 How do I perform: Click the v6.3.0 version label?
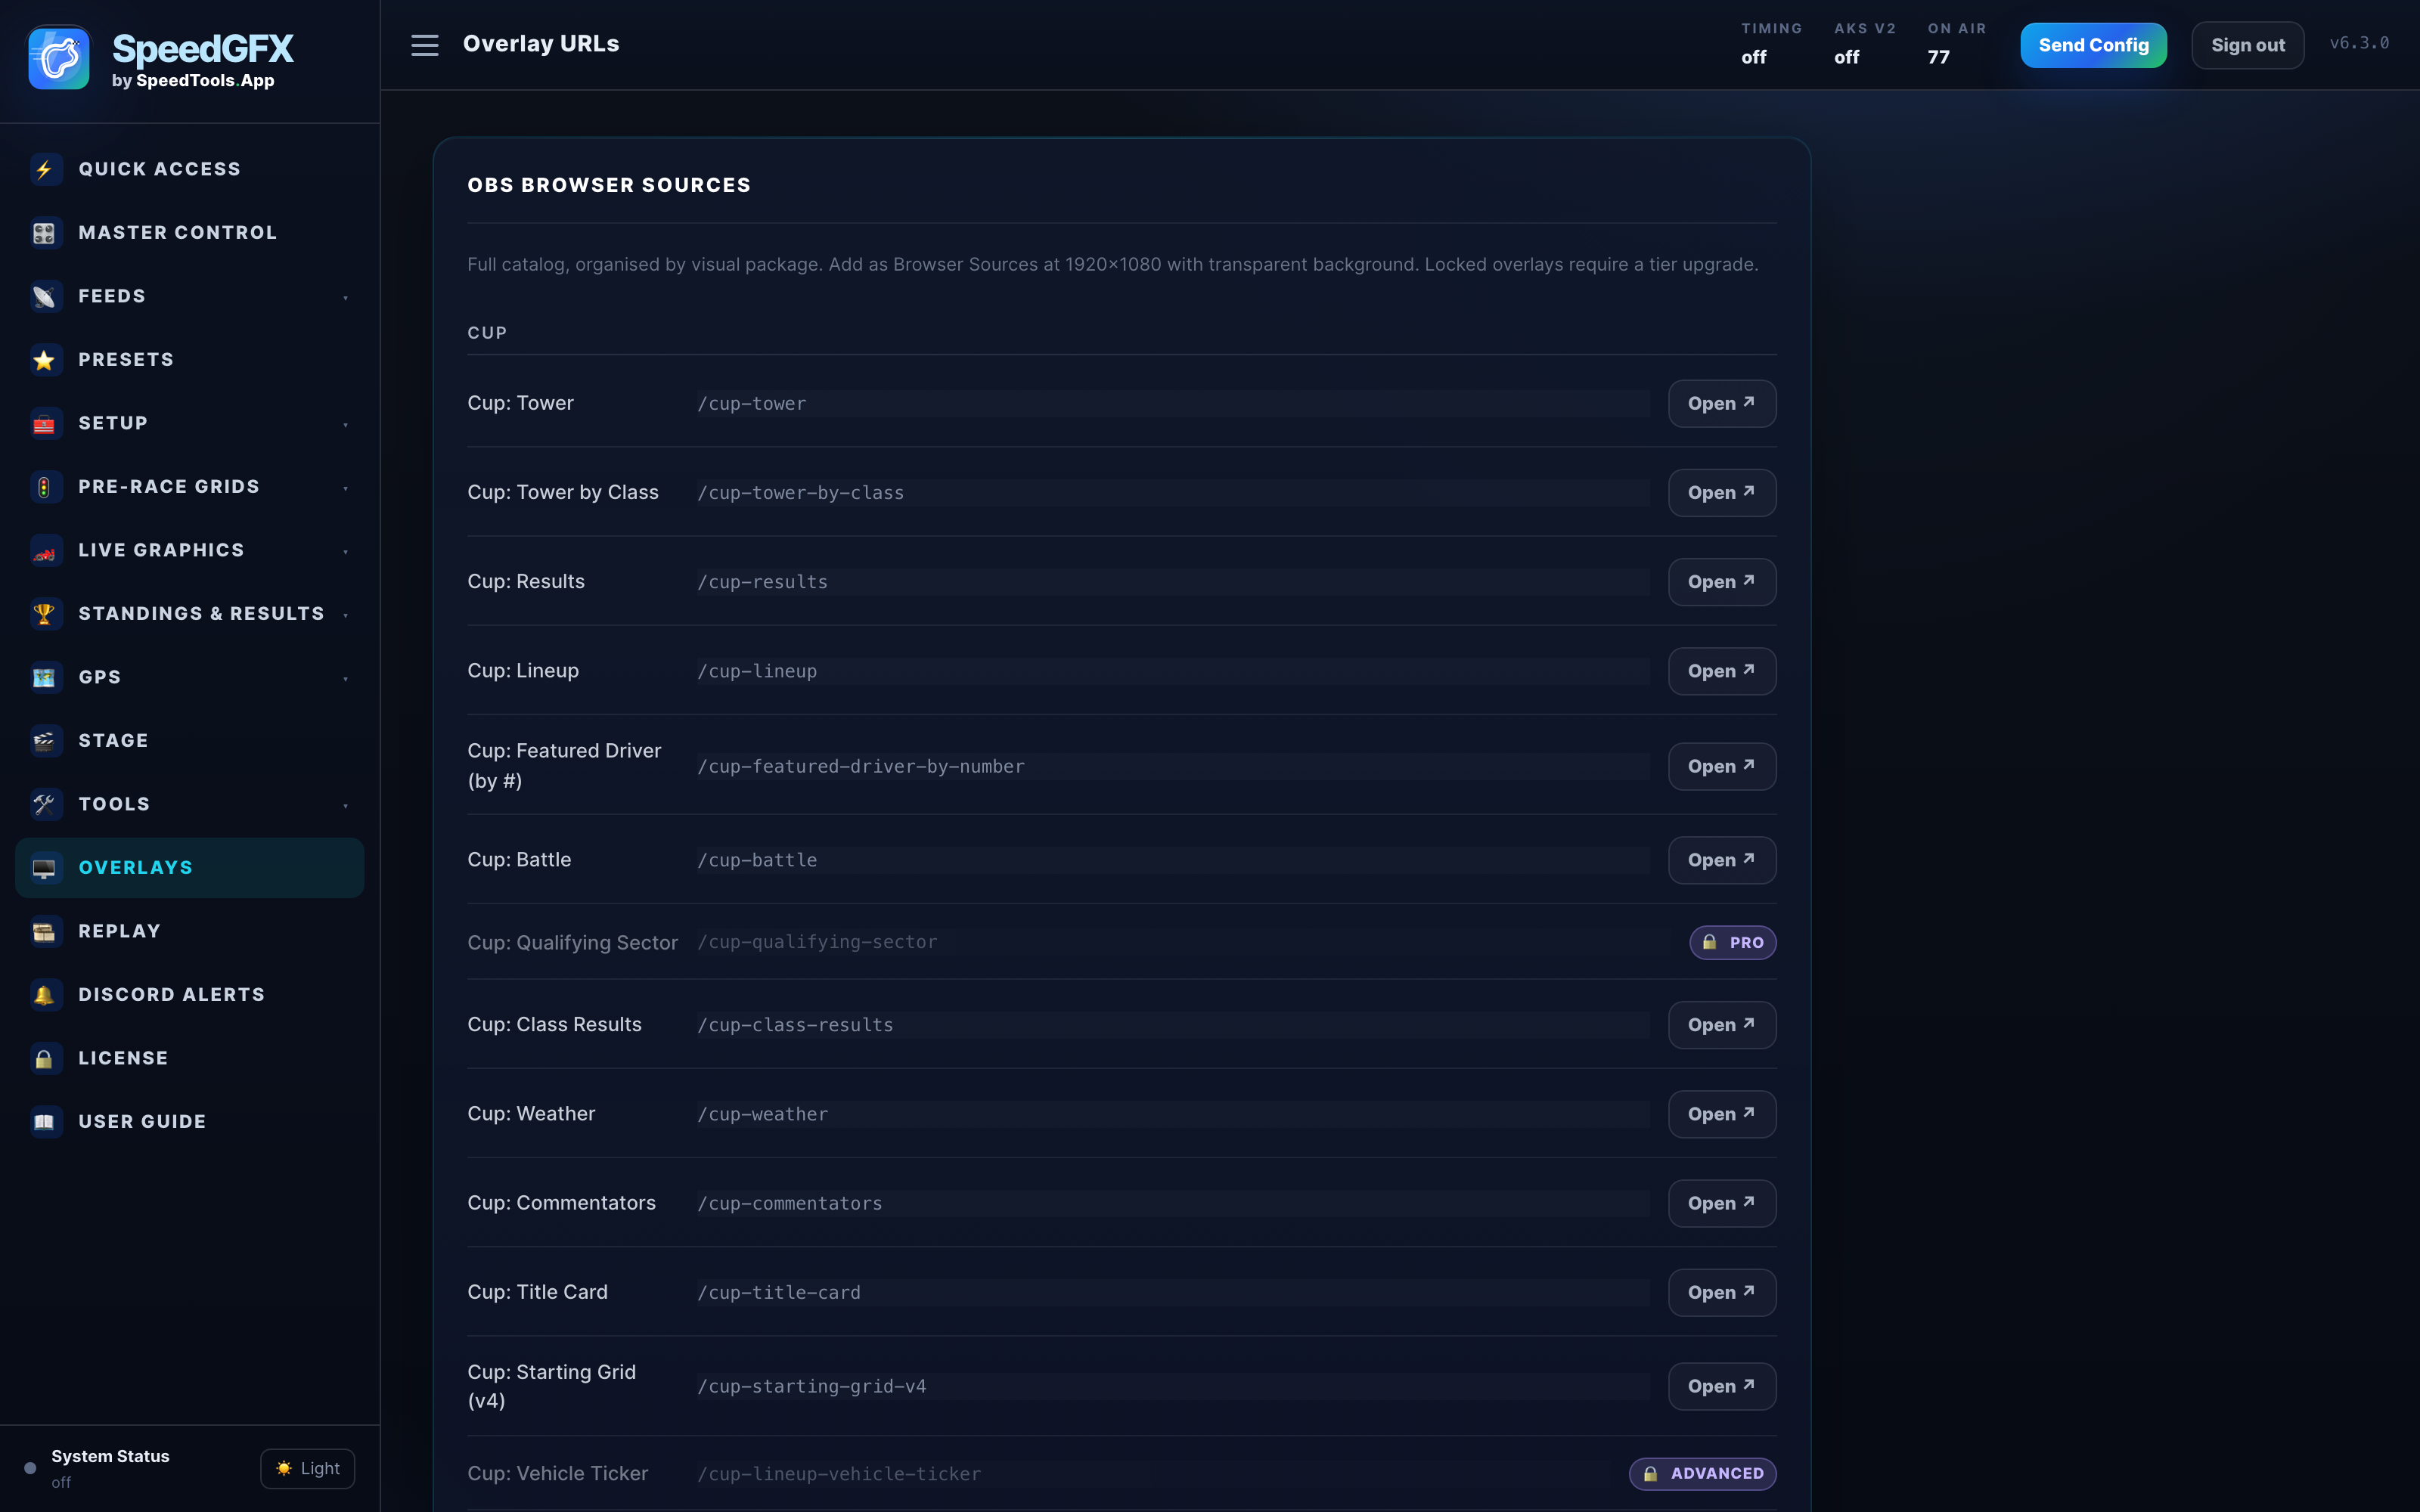[2359, 43]
